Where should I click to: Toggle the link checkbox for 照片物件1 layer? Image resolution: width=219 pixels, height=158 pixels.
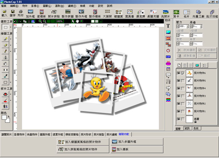(x=183, y=111)
